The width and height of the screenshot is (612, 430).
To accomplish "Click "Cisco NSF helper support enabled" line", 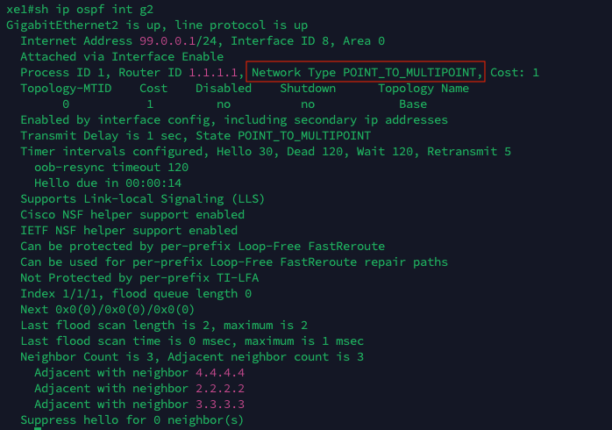I will click(132, 214).
